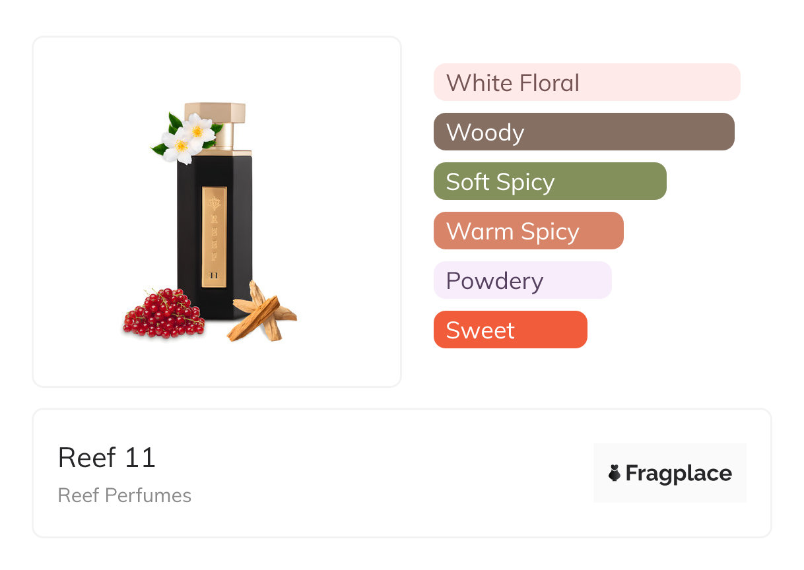Open the Reef Perfumes brand link
Viewport: 804px width, 570px height.
[x=125, y=495]
